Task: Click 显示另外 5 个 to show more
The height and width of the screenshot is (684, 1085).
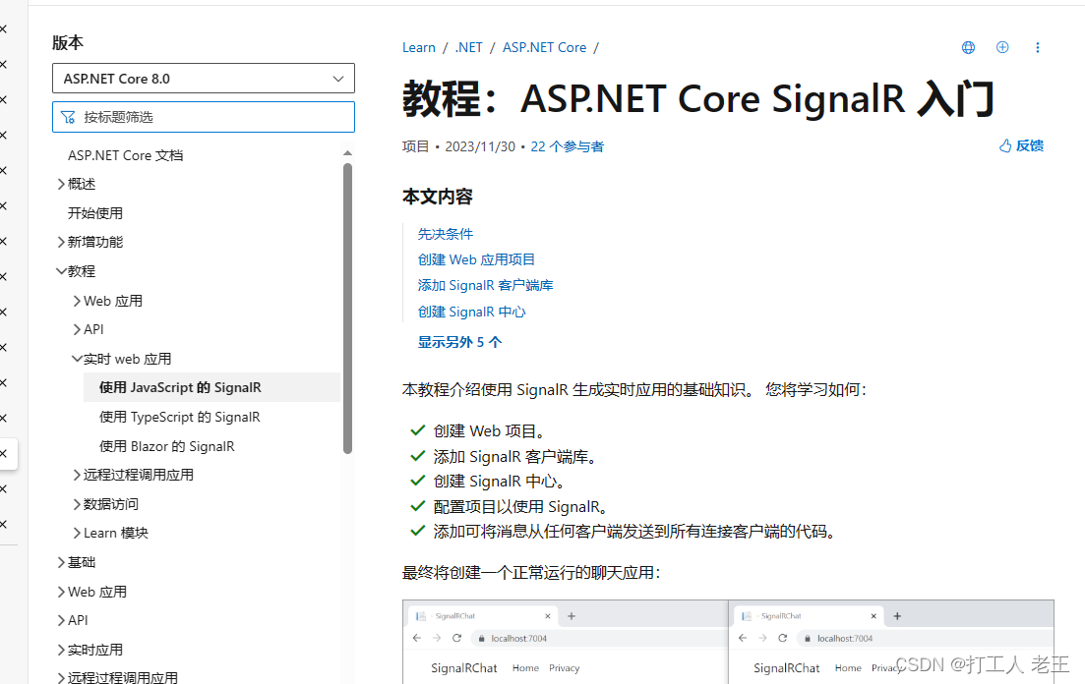Action: [459, 342]
